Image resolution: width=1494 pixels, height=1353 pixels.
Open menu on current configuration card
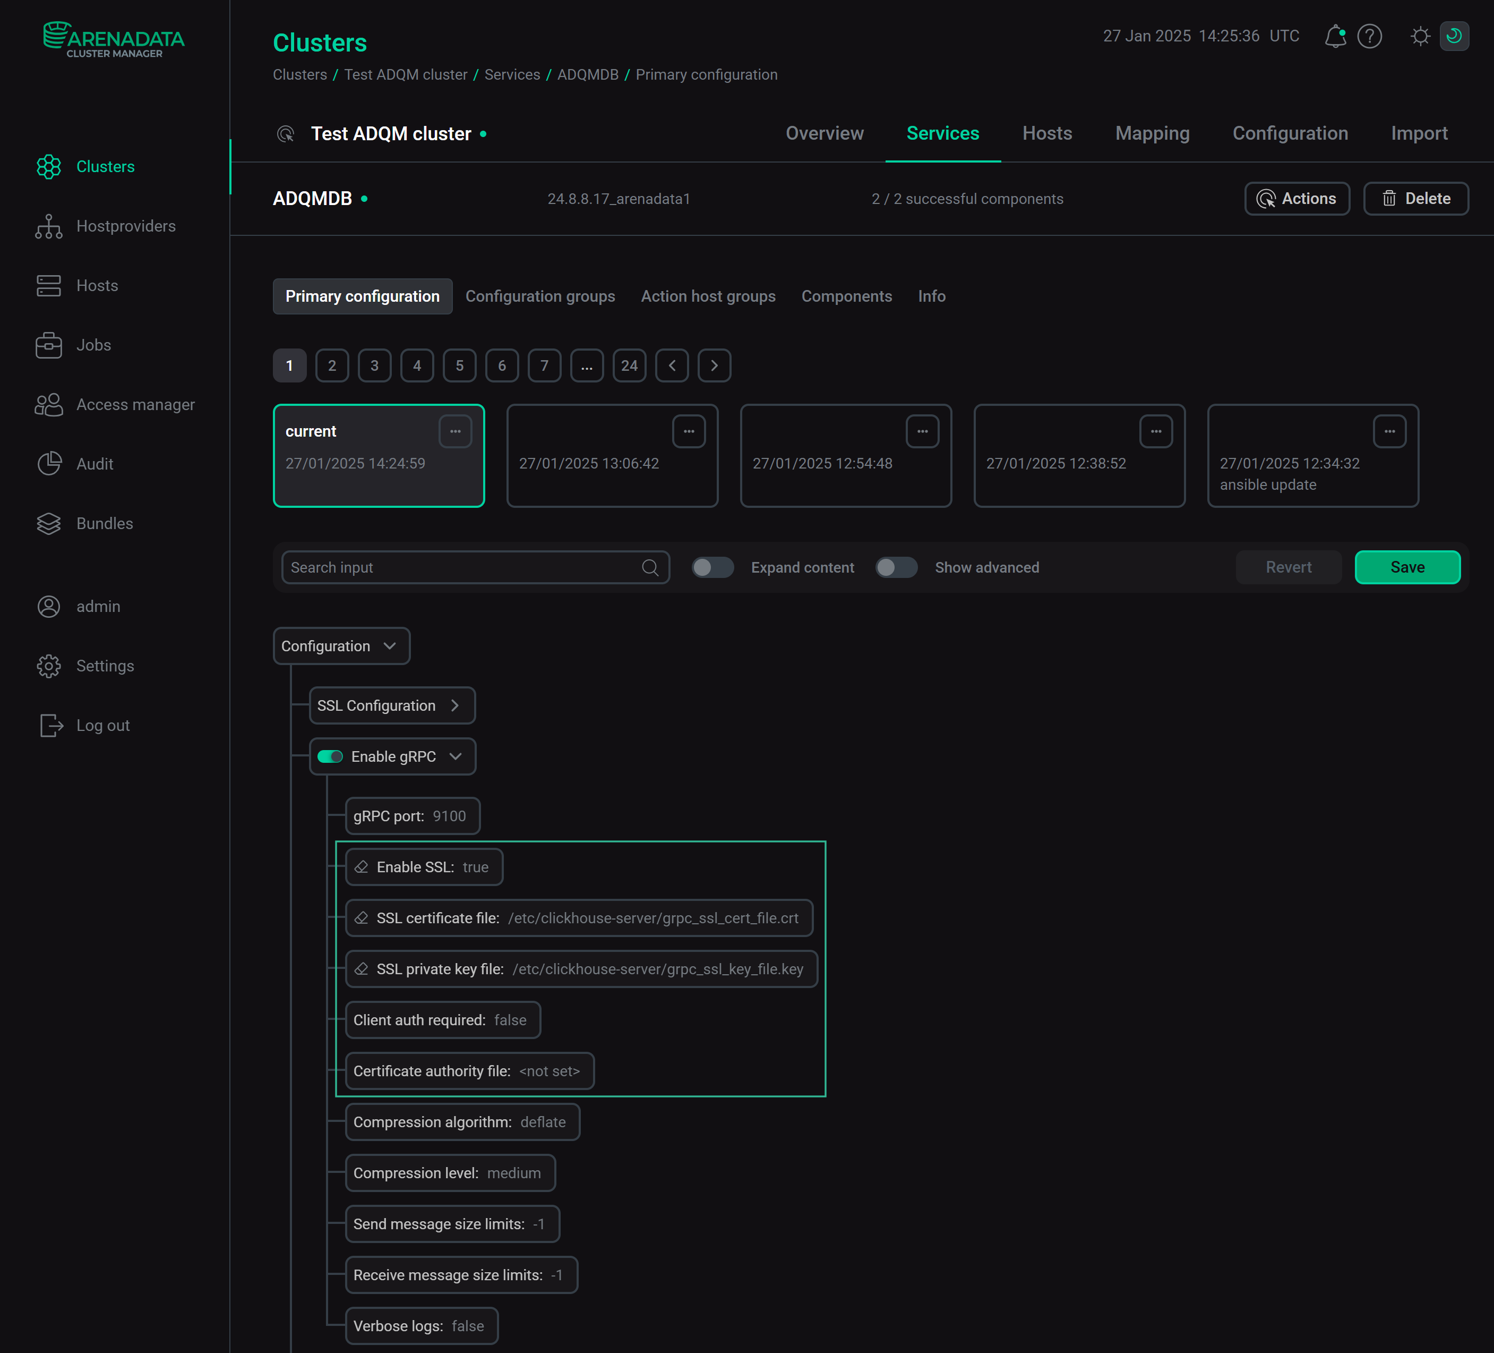coord(455,431)
